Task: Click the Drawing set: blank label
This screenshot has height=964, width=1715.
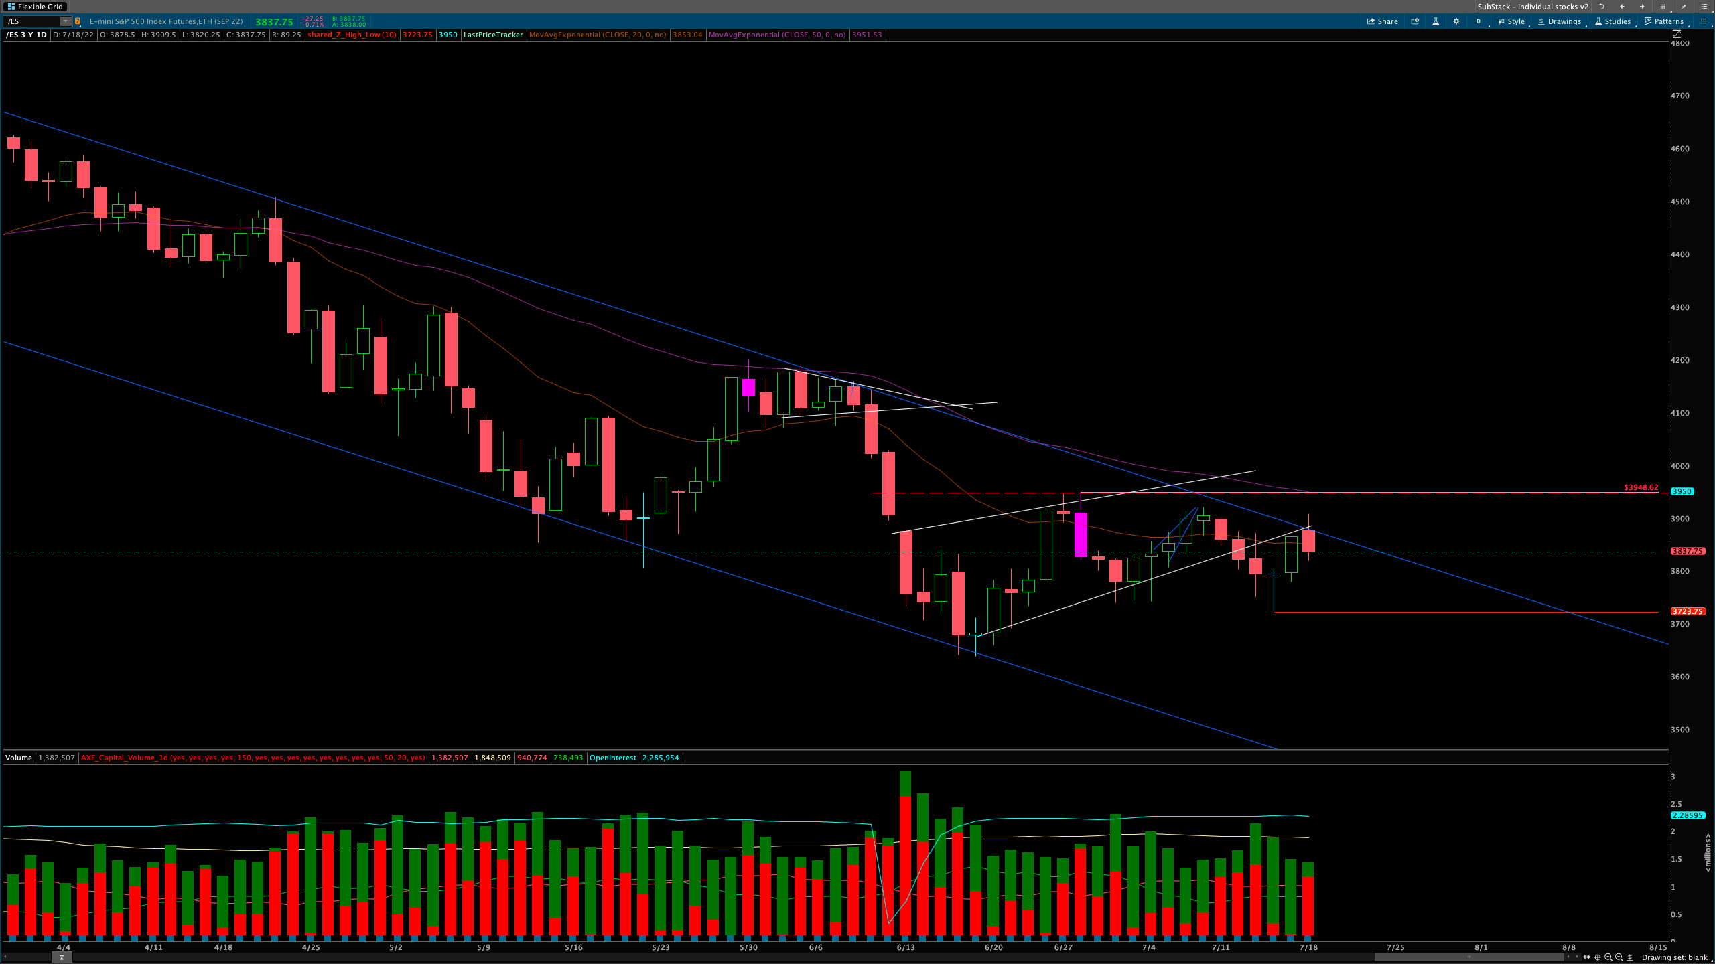Action: pyautogui.click(x=1674, y=957)
